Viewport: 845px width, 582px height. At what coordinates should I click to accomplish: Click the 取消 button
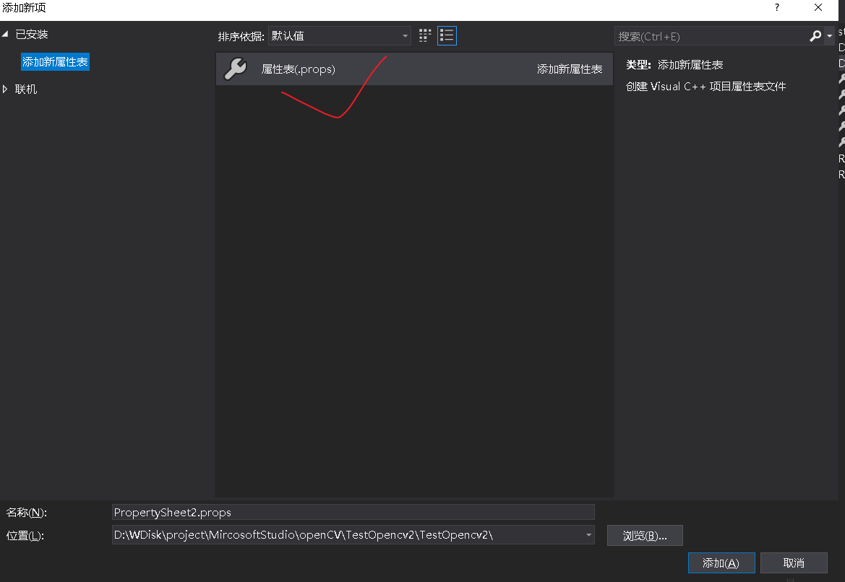pyautogui.click(x=793, y=563)
